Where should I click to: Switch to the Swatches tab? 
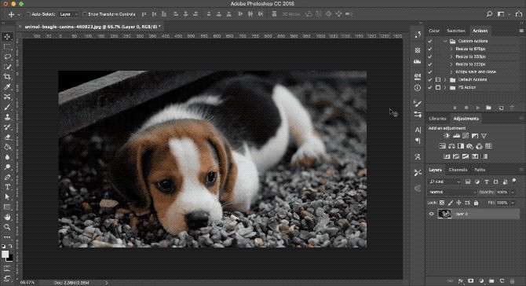click(456, 31)
